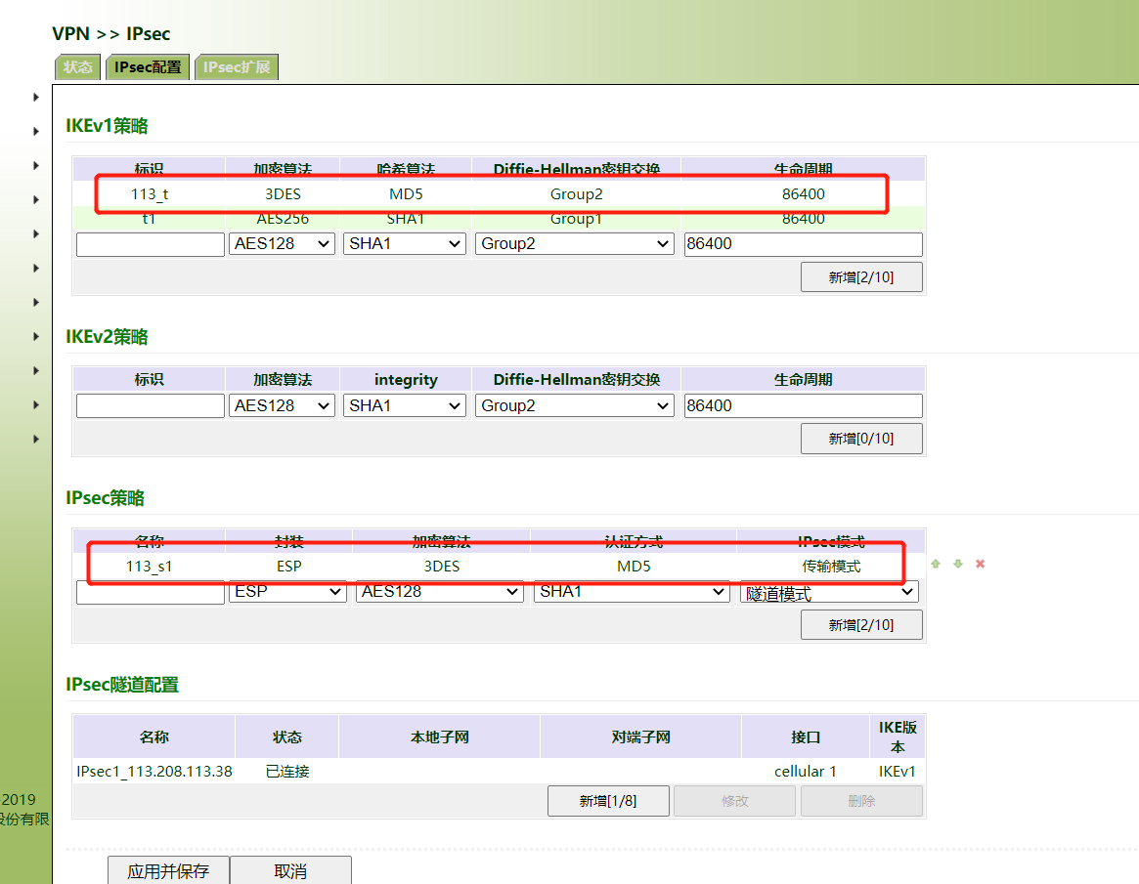Delete the 113_s1 policy with red X
1139x884 pixels.
pyautogui.click(x=980, y=565)
